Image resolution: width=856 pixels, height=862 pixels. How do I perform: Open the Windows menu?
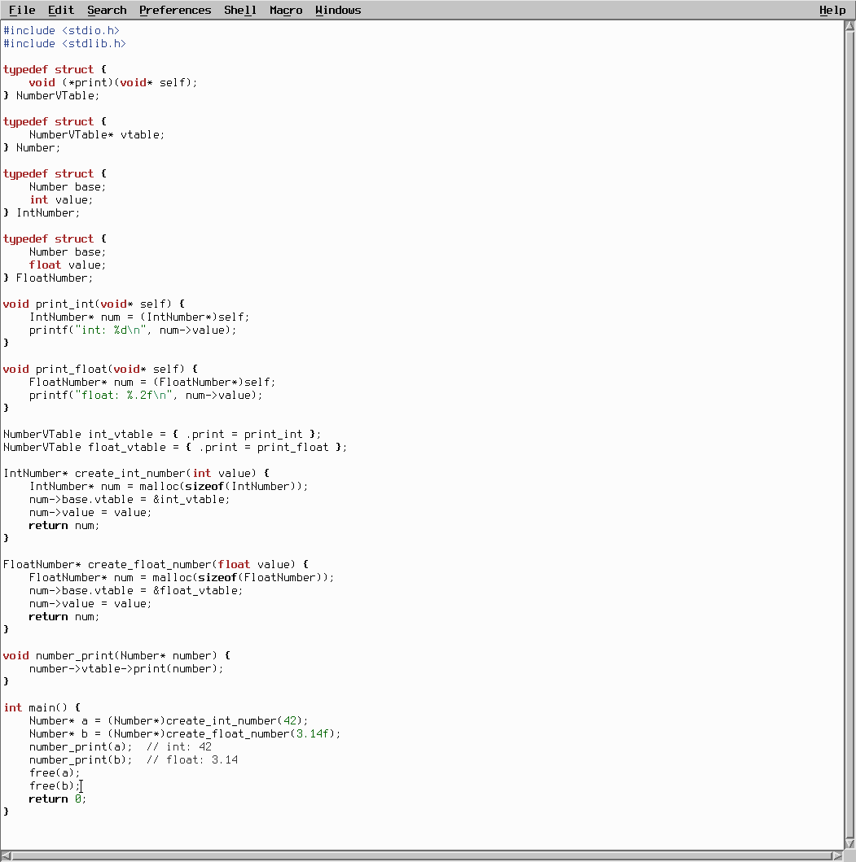pos(338,10)
